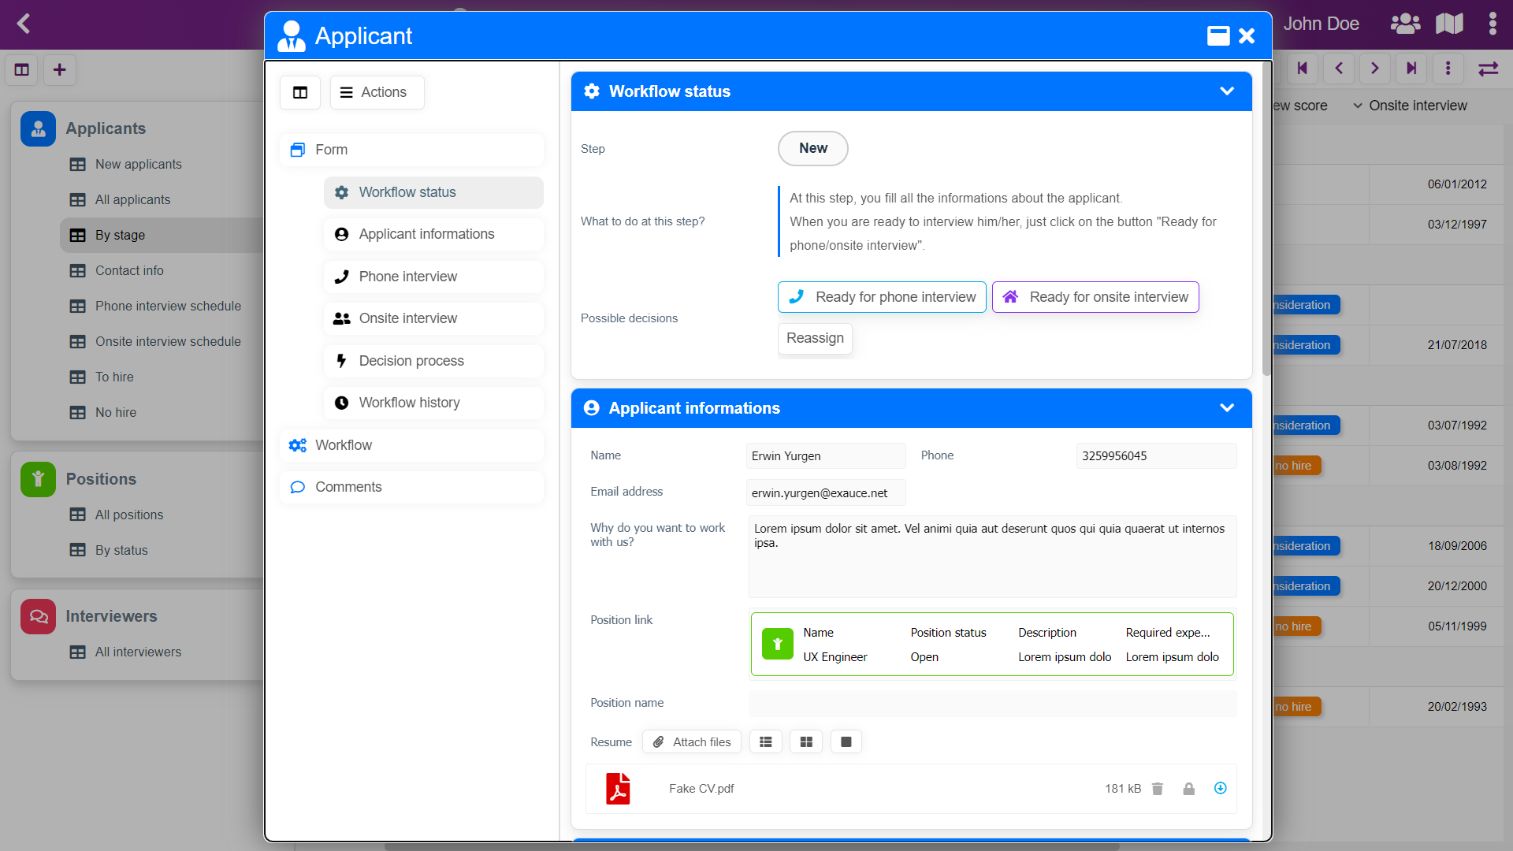
Task: Collapse the Workflow status section
Action: click(1229, 91)
